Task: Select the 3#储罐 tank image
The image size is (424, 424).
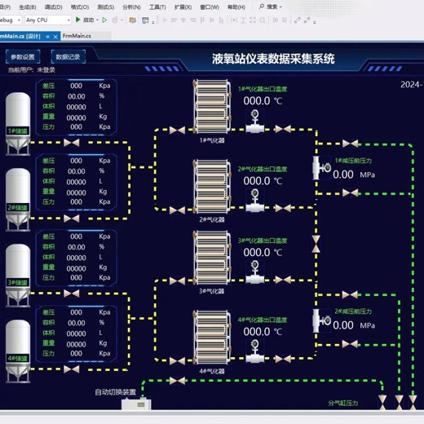Action: pyautogui.click(x=18, y=276)
